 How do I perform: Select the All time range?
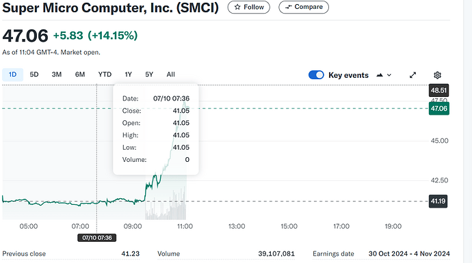point(171,74)
